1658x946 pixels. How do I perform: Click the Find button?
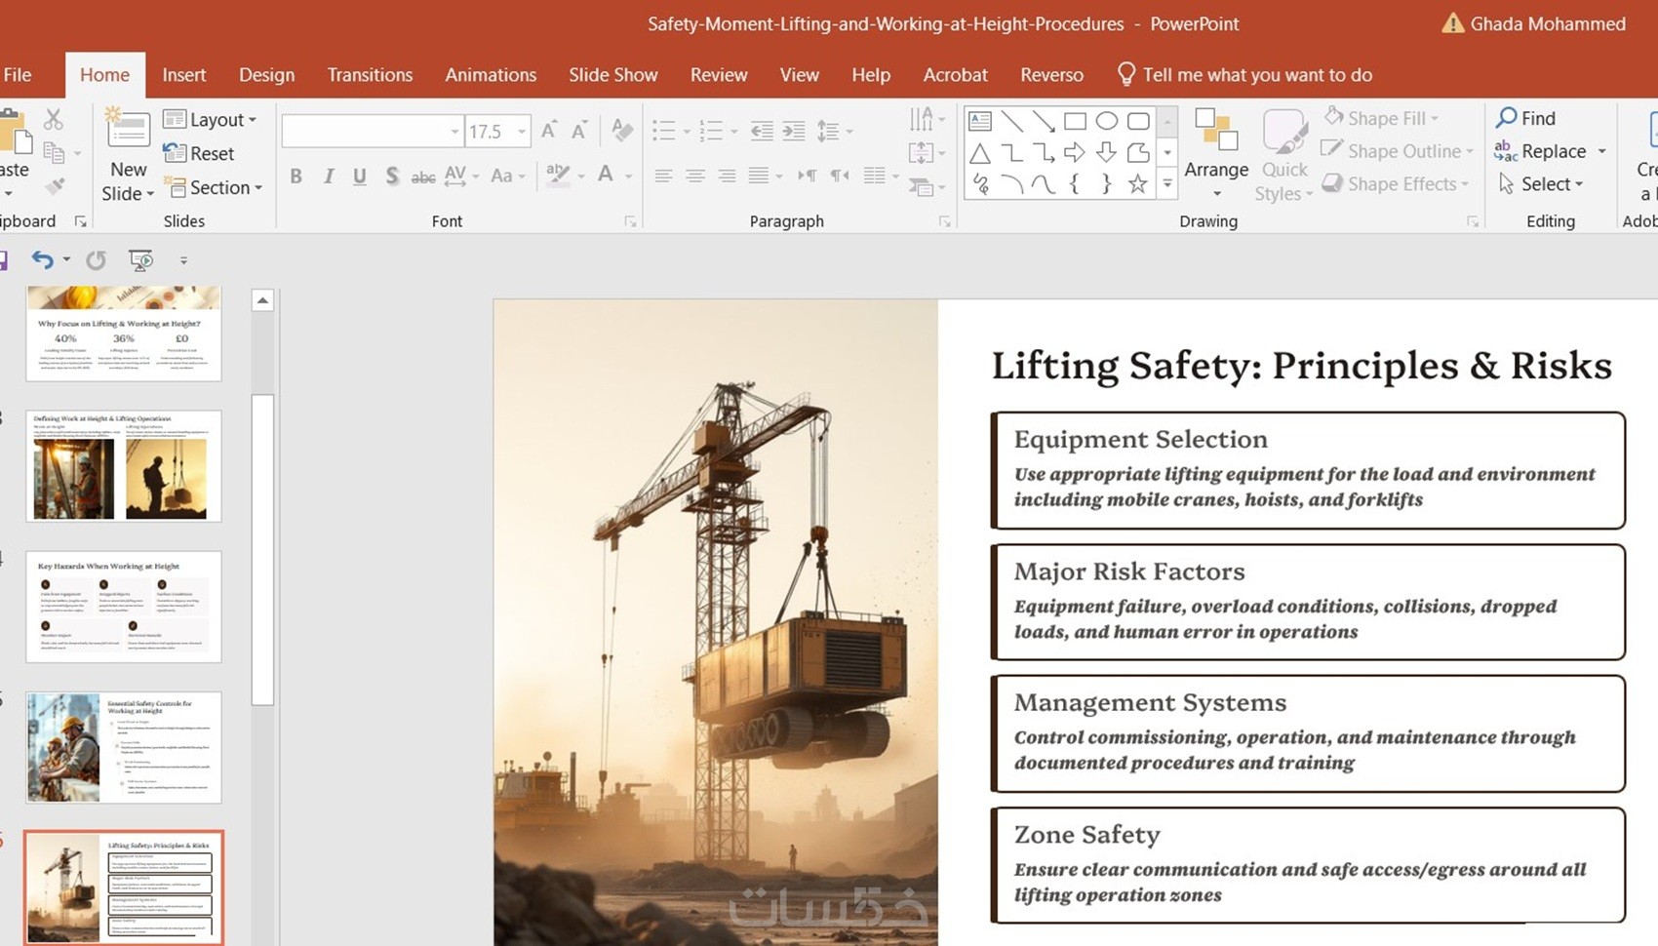pyautogui.click(x=1526, y=118)
